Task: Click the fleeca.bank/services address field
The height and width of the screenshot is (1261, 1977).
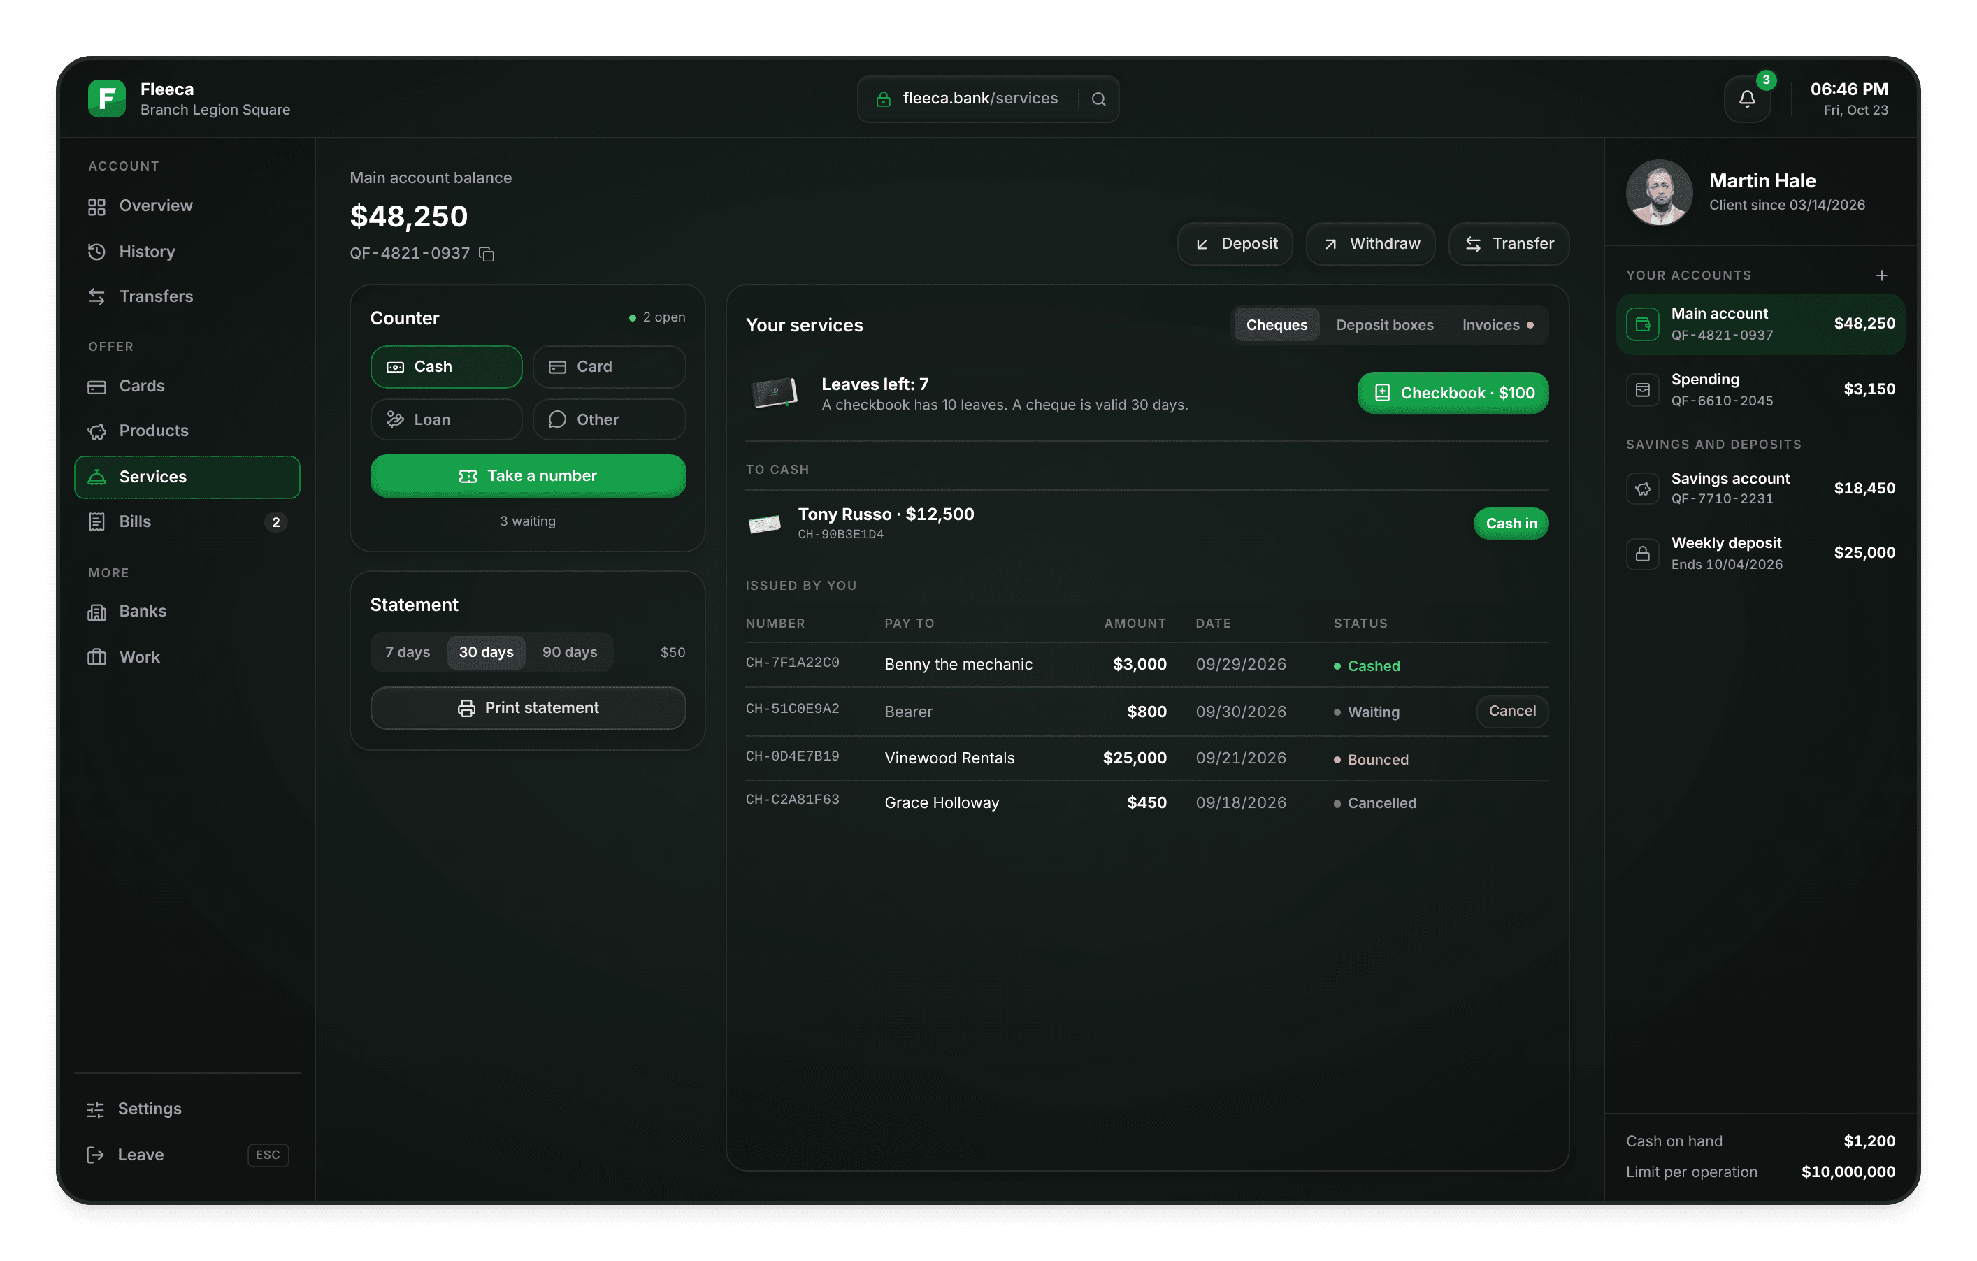Action: coord(988,99)
